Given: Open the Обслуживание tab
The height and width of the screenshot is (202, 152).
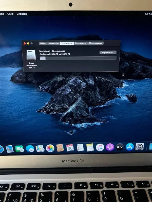Looking at the screenshot, I should (95, 43).
